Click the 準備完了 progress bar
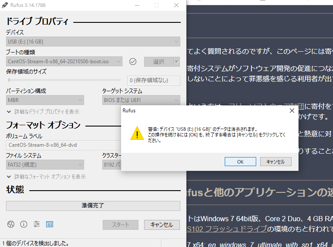Screen dimensions: 333x247 93,206
